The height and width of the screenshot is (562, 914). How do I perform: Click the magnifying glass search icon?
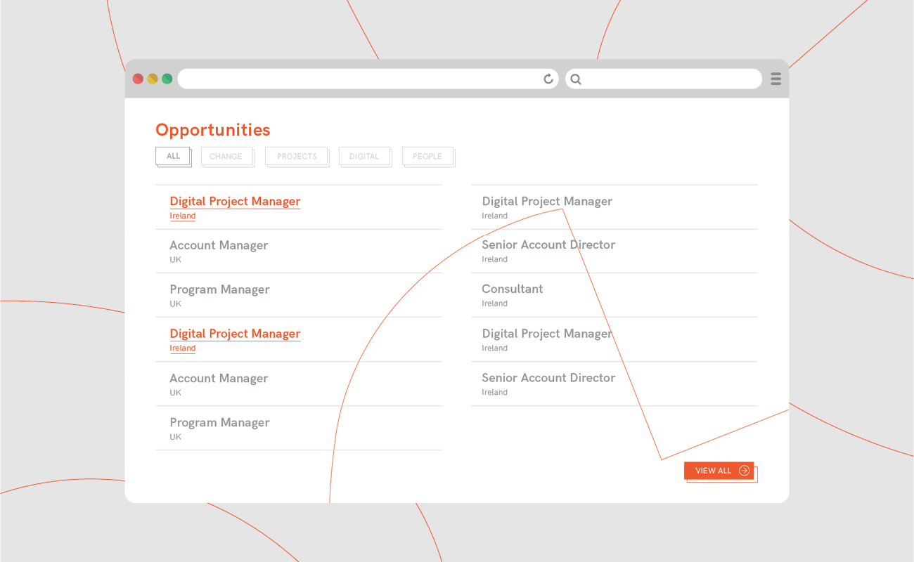click(x=576, y=79)
